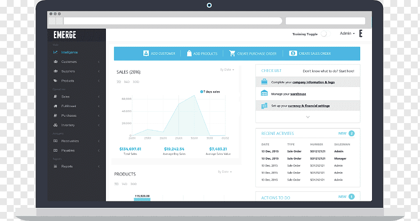Viewport: 420px width, 221px height.
Task: Open the By Date dropdown above Sales chart
Action: (x=227, y=70)
